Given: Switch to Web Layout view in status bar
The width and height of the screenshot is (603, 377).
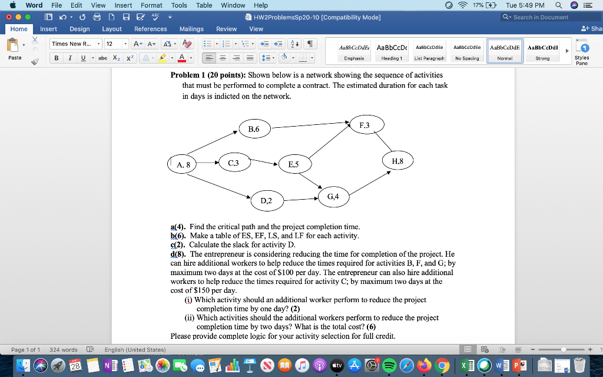Looking at the screenshot, I should 485,349.
